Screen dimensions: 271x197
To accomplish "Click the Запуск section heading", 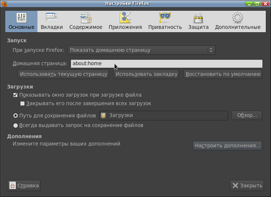I will pos(17,41).
